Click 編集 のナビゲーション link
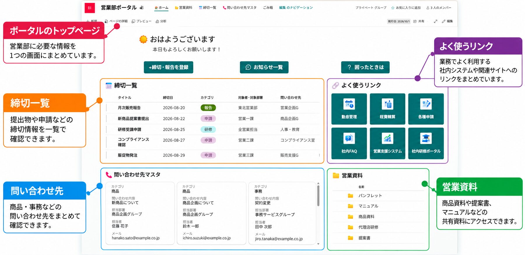Viewport: 525px width, 255px height. point(296,8)
